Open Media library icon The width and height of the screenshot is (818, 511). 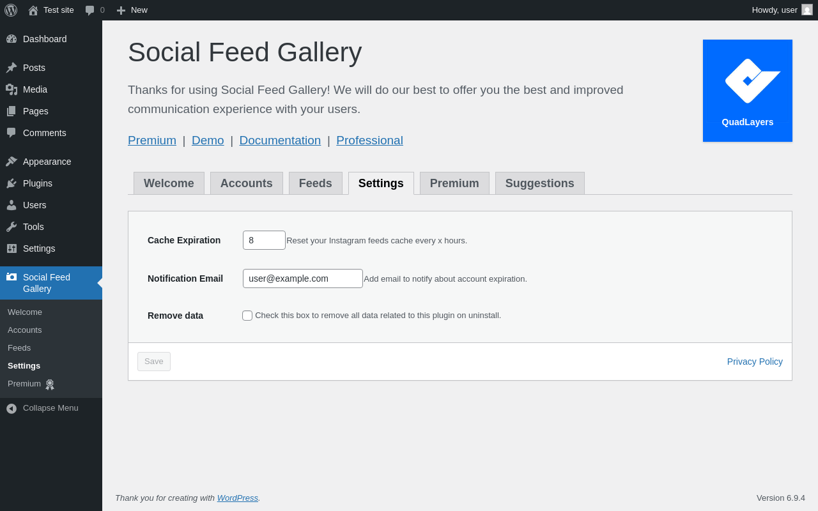point(12,89)
